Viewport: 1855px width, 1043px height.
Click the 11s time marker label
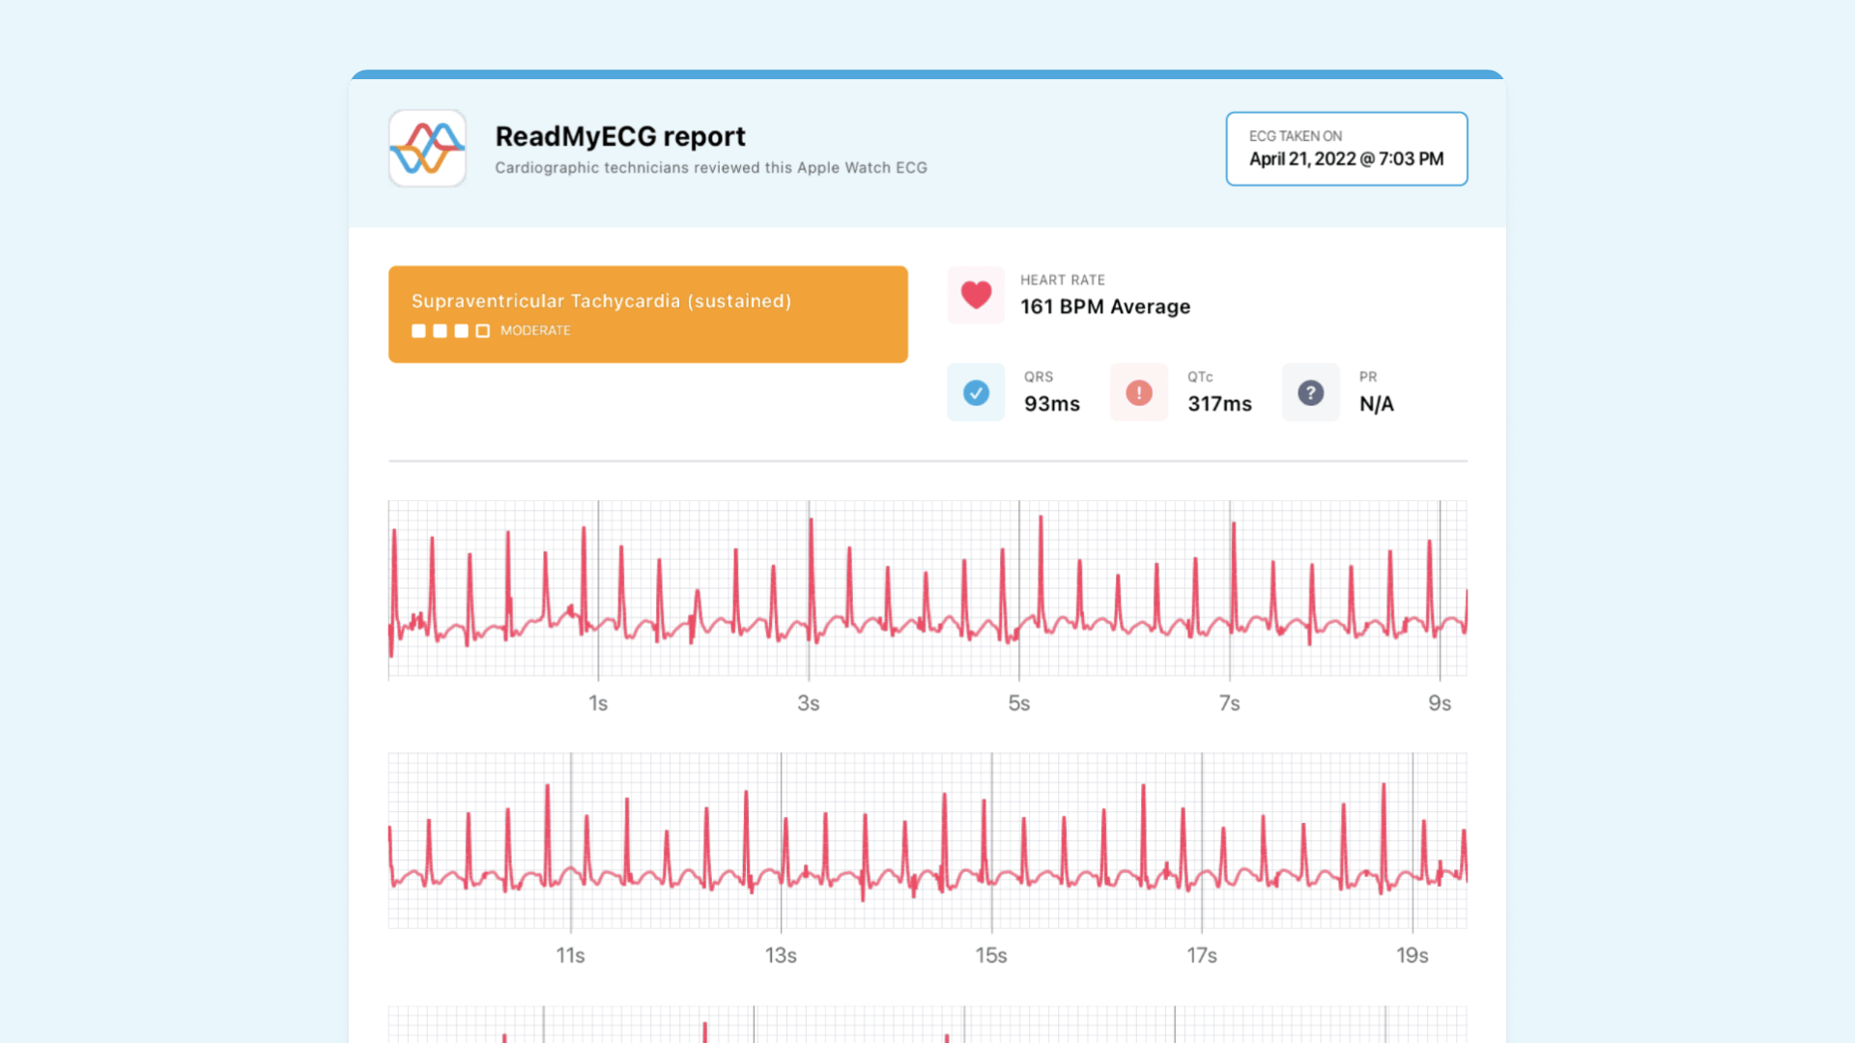570,955
